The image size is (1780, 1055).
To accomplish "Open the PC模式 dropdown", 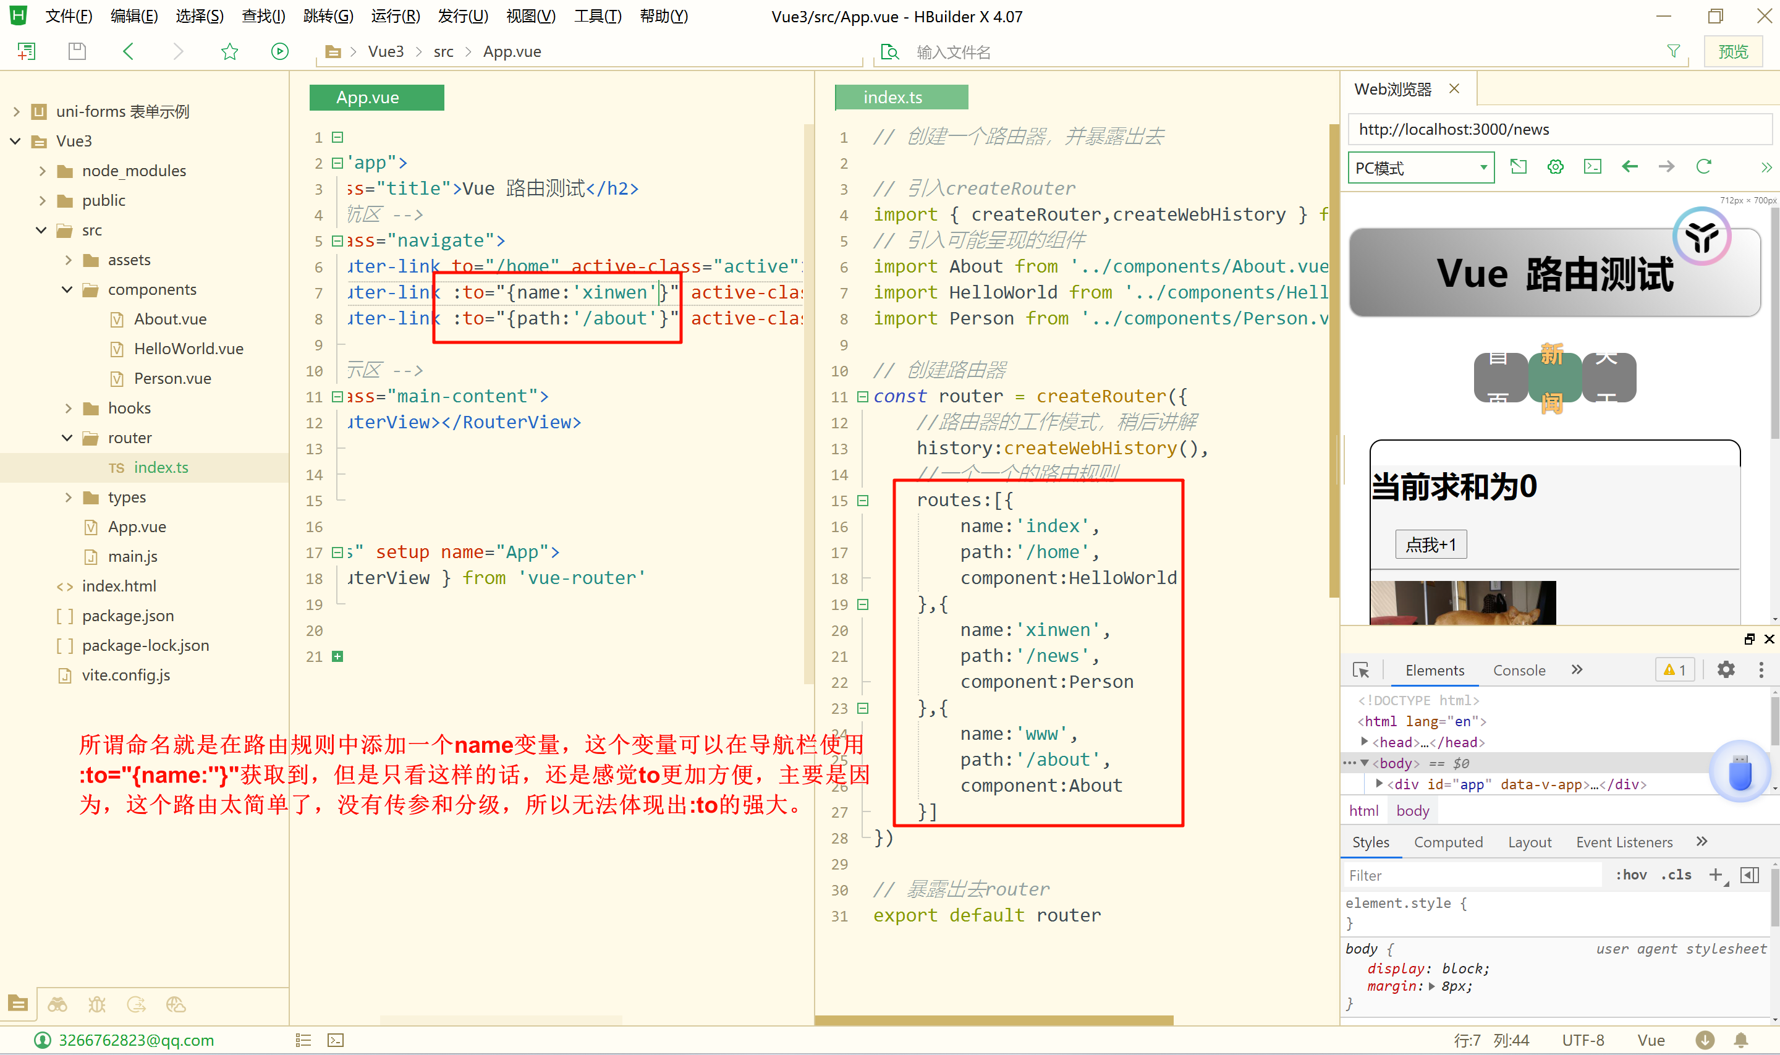I will click(x=1420, y=167).
